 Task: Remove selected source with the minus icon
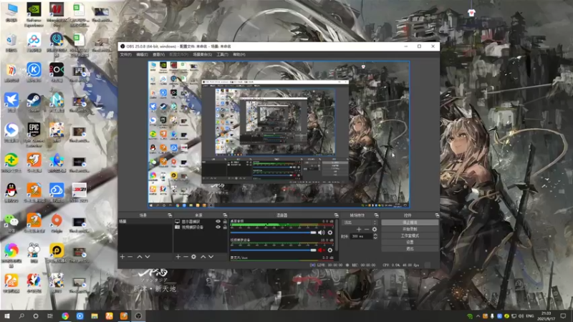pyautogui.click(x=186, y=257)
